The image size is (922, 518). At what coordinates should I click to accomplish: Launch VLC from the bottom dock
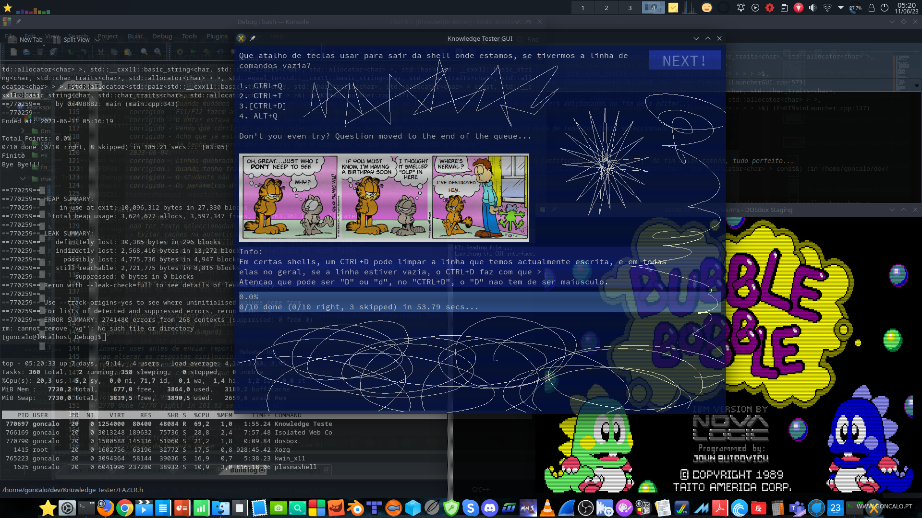tap(547, 508)
